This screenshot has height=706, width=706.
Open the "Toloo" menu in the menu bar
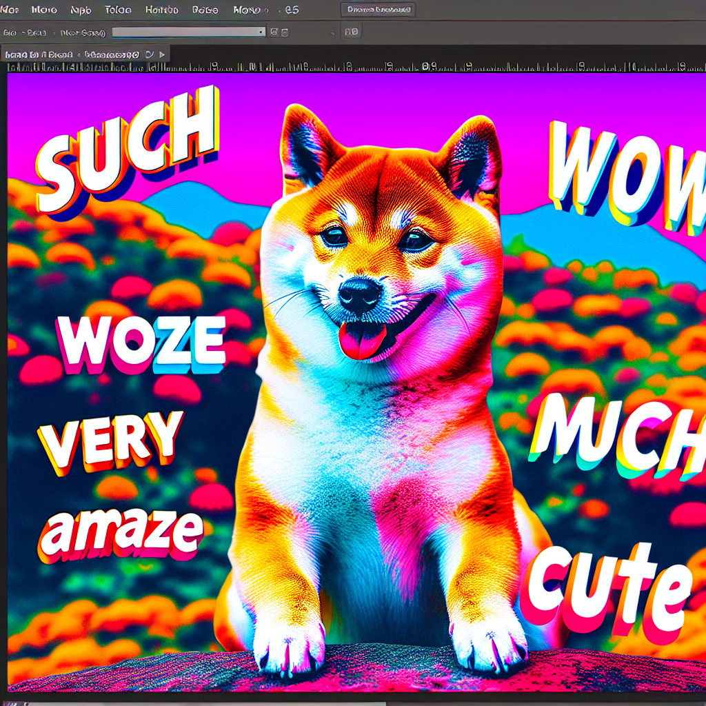[118, 10]
